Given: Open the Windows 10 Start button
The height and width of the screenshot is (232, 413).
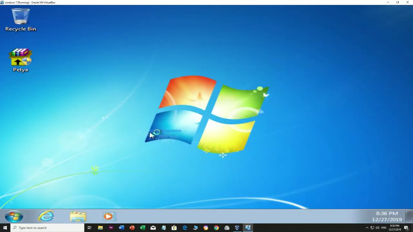Looking at the screenshot, I should [5, 228].
